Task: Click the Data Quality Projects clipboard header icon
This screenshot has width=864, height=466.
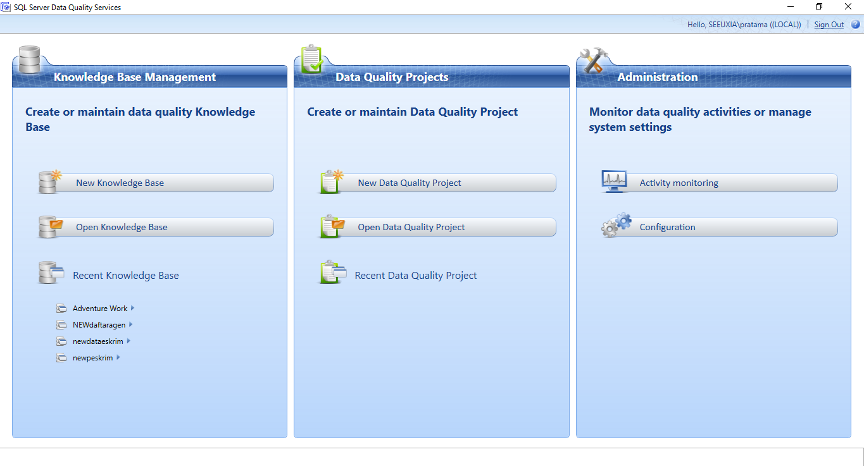Action: coord(312,59)
